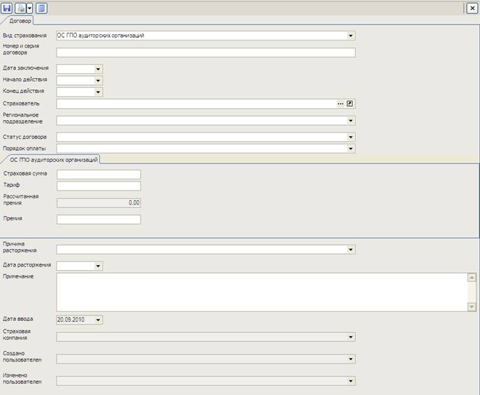Focus the Тариф input field
The height and width of the screenshot is (395, 480).
tap(99, 186)
